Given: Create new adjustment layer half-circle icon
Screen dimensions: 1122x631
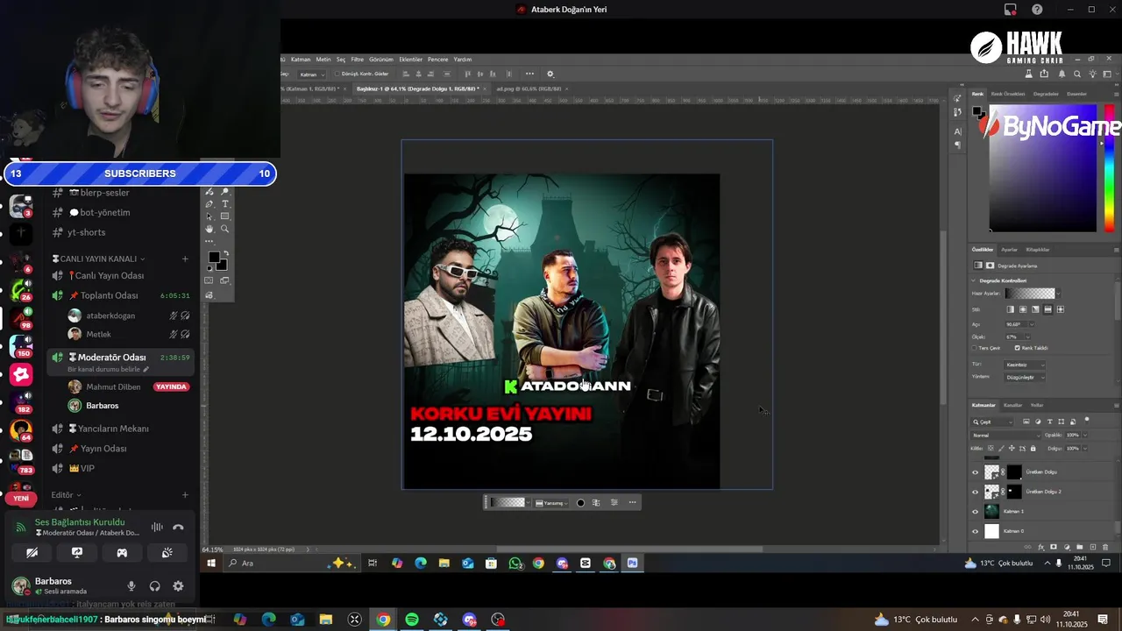Looking at the screenshot, I should click(1067, 547).
